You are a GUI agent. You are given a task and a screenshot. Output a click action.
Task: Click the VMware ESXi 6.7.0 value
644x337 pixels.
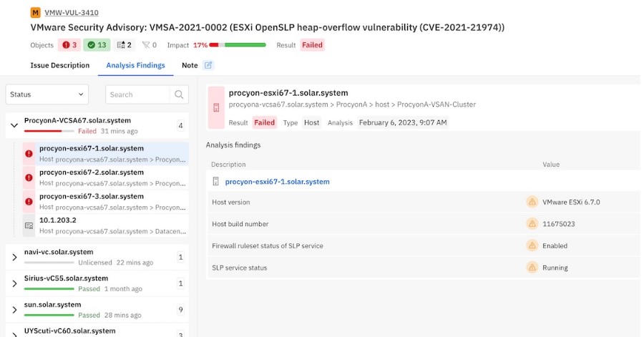(x=571, y=202)
